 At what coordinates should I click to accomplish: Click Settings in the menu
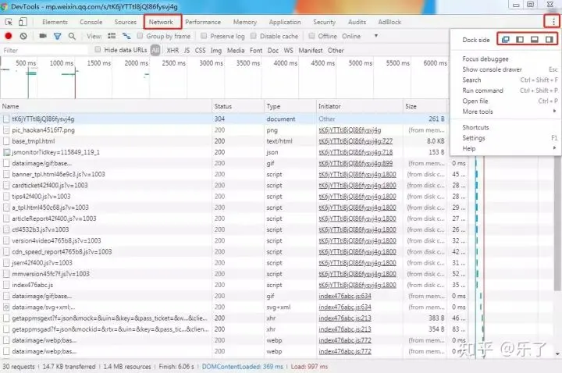(474, 138)
